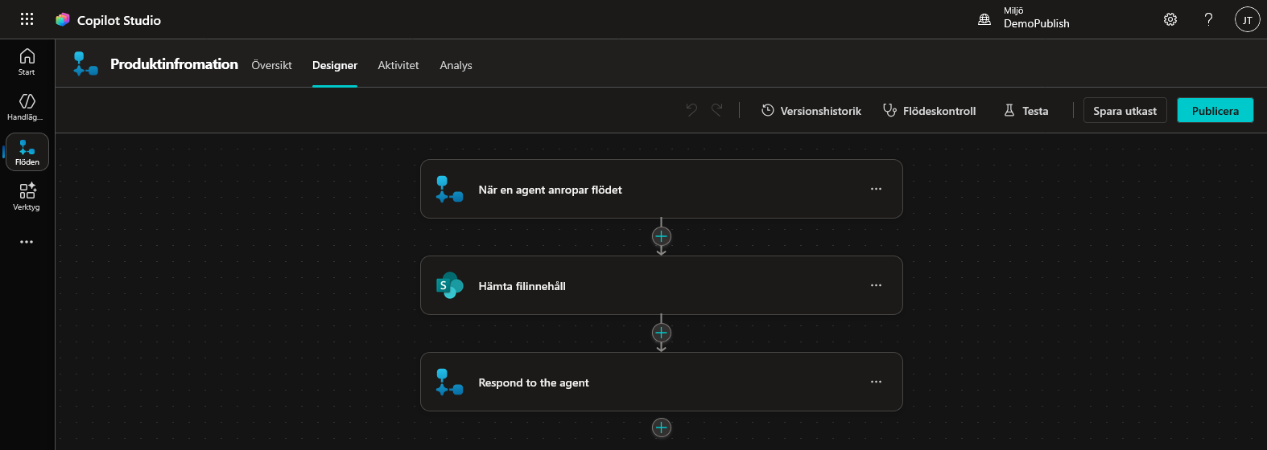
Task: Open settings gear icon
Action: pyautogui.click(x=1170, y=19)
